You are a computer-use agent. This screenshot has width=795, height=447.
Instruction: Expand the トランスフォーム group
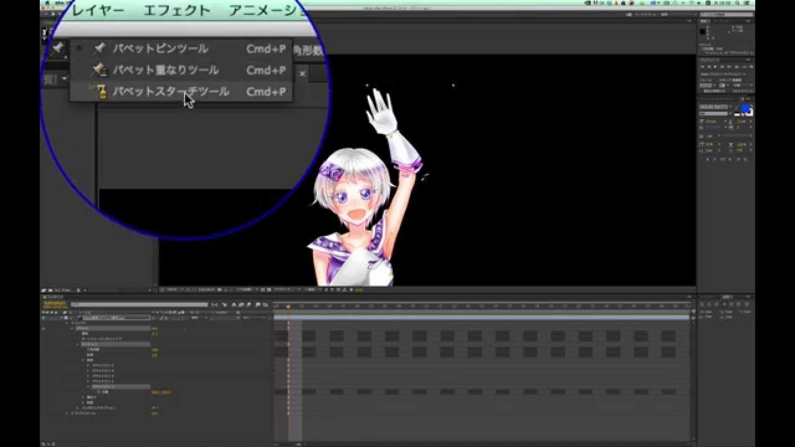click(x=67, y=413)
